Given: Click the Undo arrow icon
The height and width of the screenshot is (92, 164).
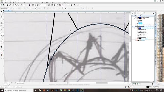Looking at the screenshot, I should 22,5.
